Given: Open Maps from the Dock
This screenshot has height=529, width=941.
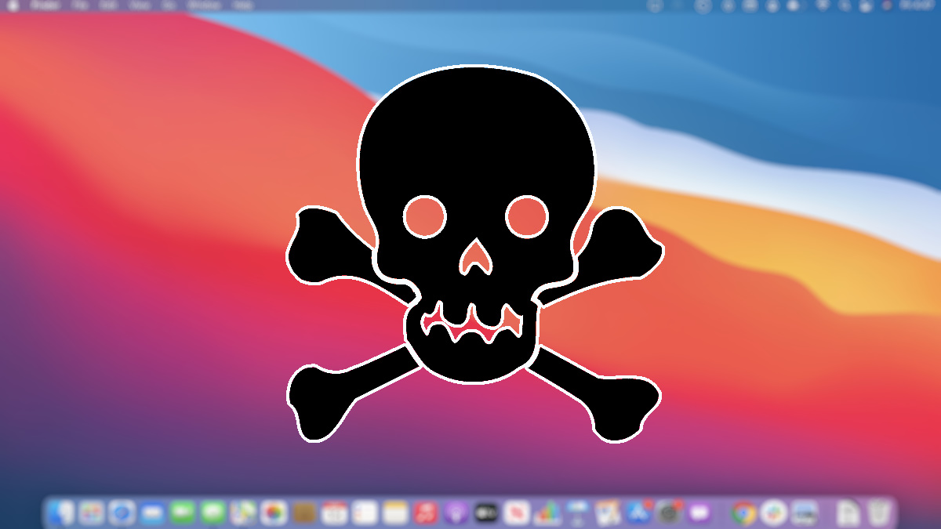Looking at the screenshot, I should coord(244,513).
